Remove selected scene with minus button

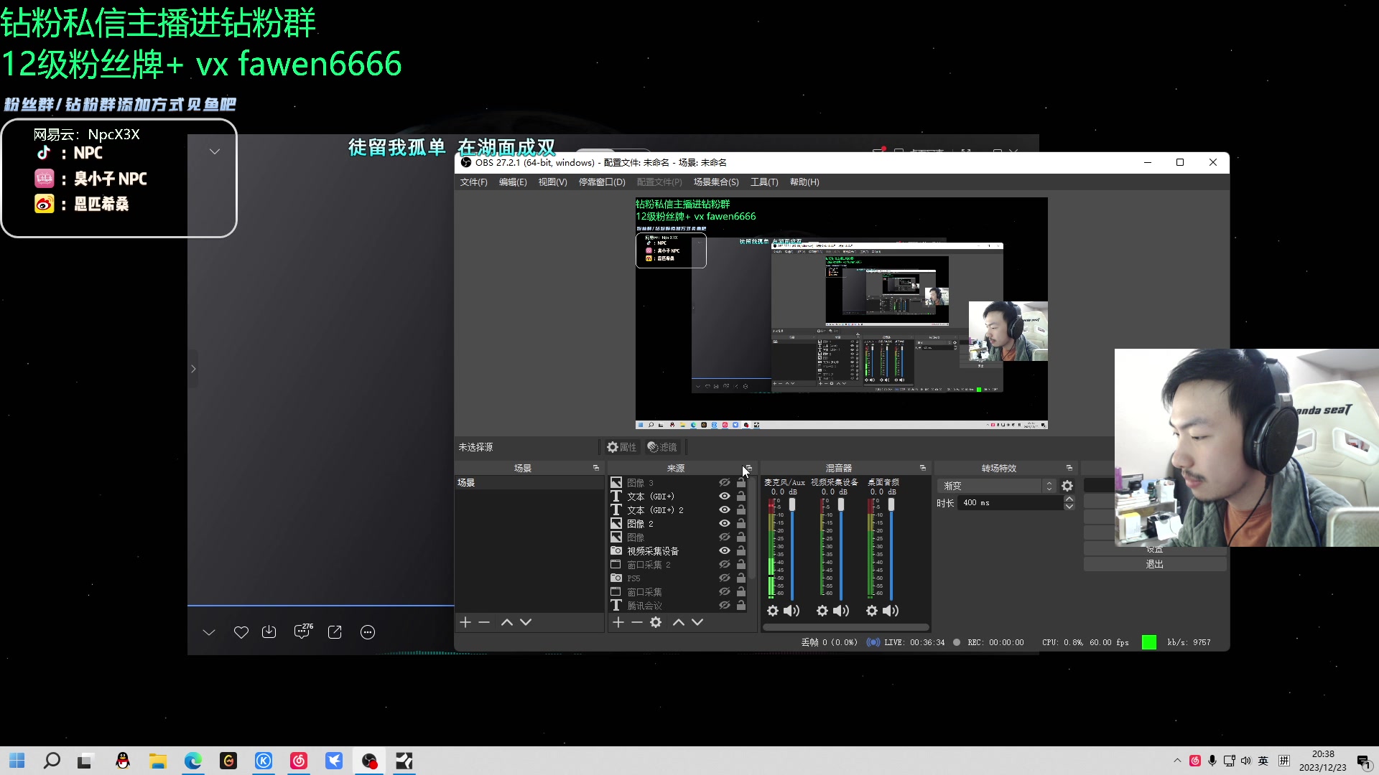(x=484, y=622)
